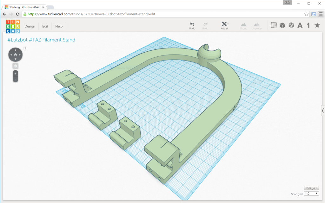Screen dimensions: 325x203
Task: Expand the right side shapes panel
Action: point(323,111)
